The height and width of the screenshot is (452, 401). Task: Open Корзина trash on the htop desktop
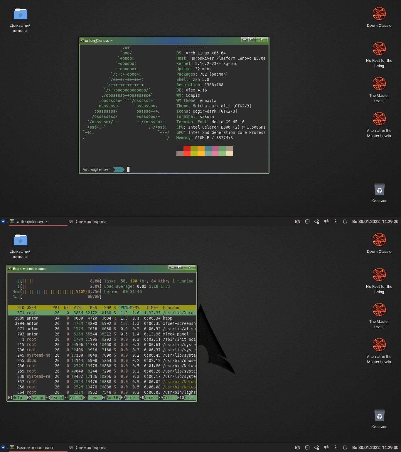(379, 419)
